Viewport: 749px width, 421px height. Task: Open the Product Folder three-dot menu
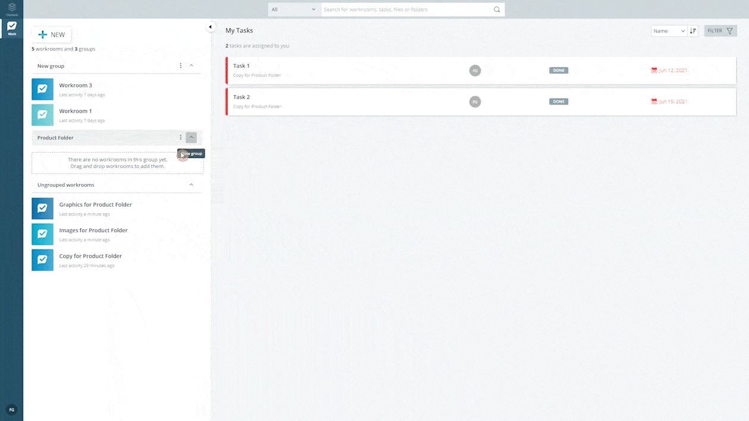click(181, 138)
